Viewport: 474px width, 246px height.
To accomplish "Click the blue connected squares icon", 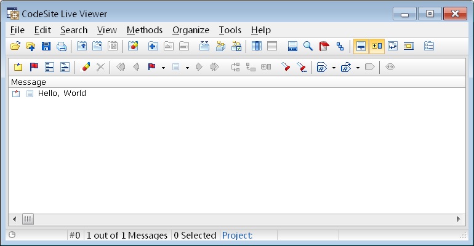I will [x=340, y=46].
